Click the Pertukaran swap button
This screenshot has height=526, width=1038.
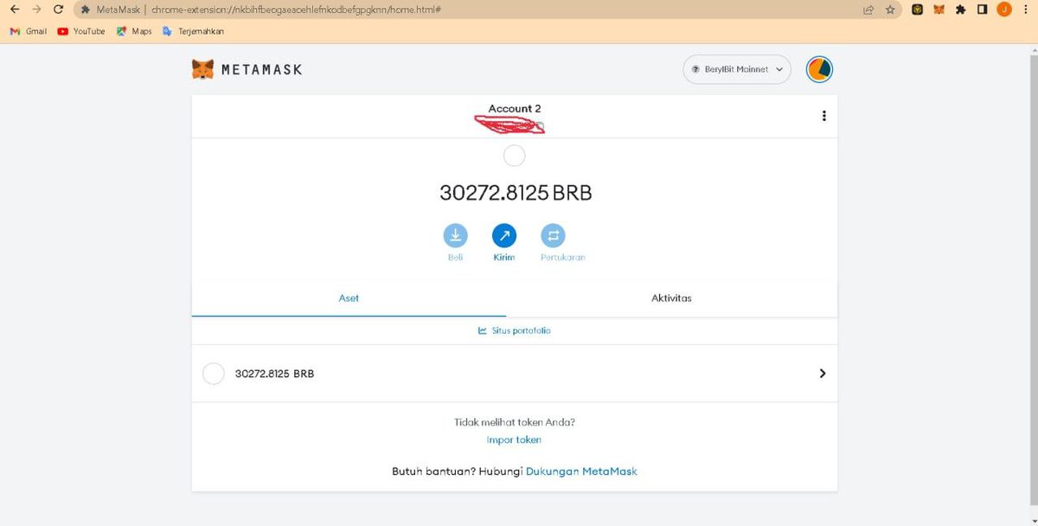(553, 234)
